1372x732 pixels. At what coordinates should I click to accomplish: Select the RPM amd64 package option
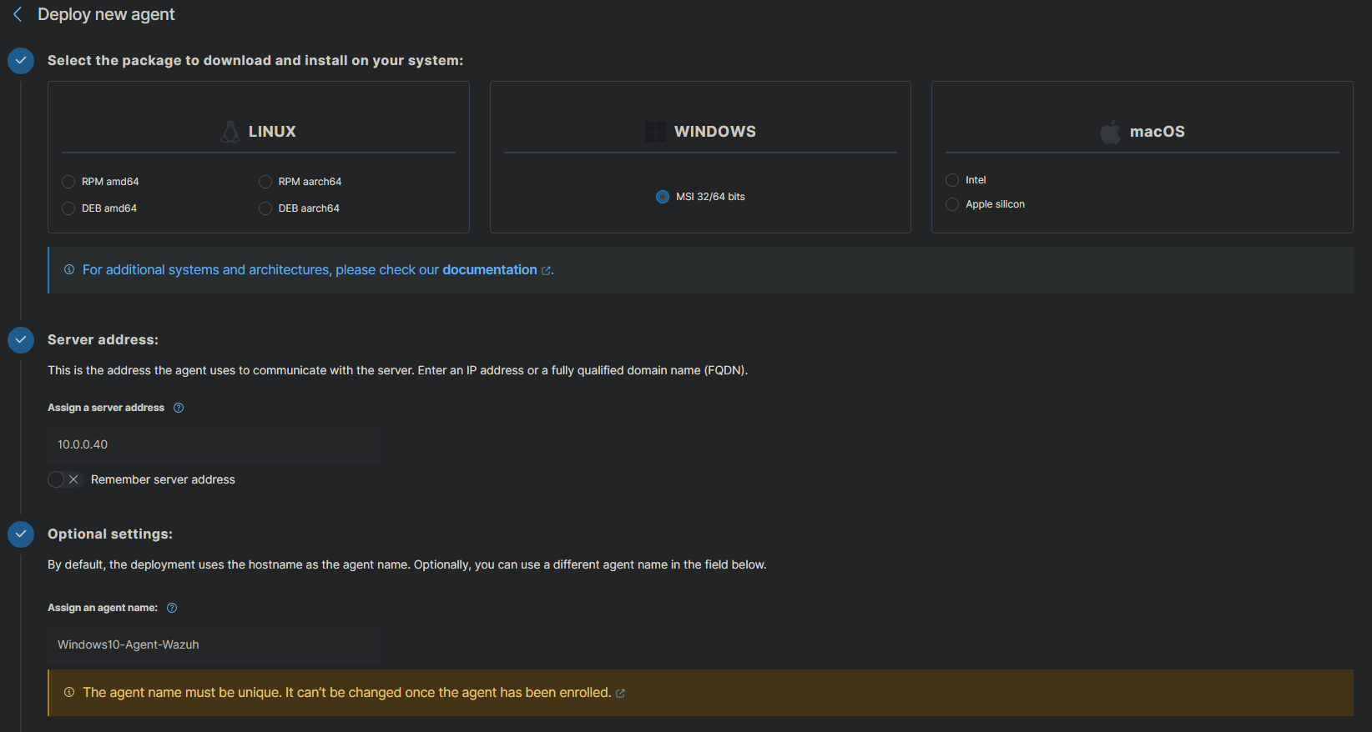point(68,182)
